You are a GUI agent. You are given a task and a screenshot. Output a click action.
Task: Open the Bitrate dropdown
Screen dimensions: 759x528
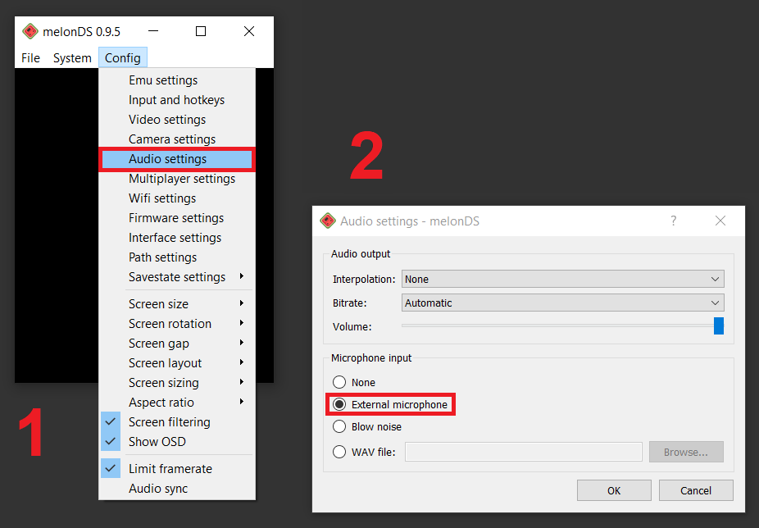click(x=562, y=303)
